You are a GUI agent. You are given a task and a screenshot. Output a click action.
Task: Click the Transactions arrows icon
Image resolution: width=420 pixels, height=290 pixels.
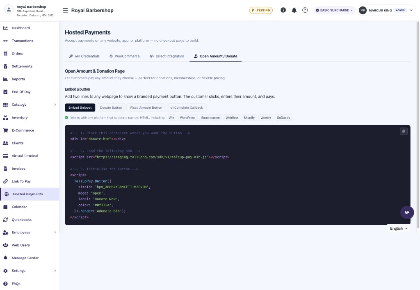click(5, 41)
